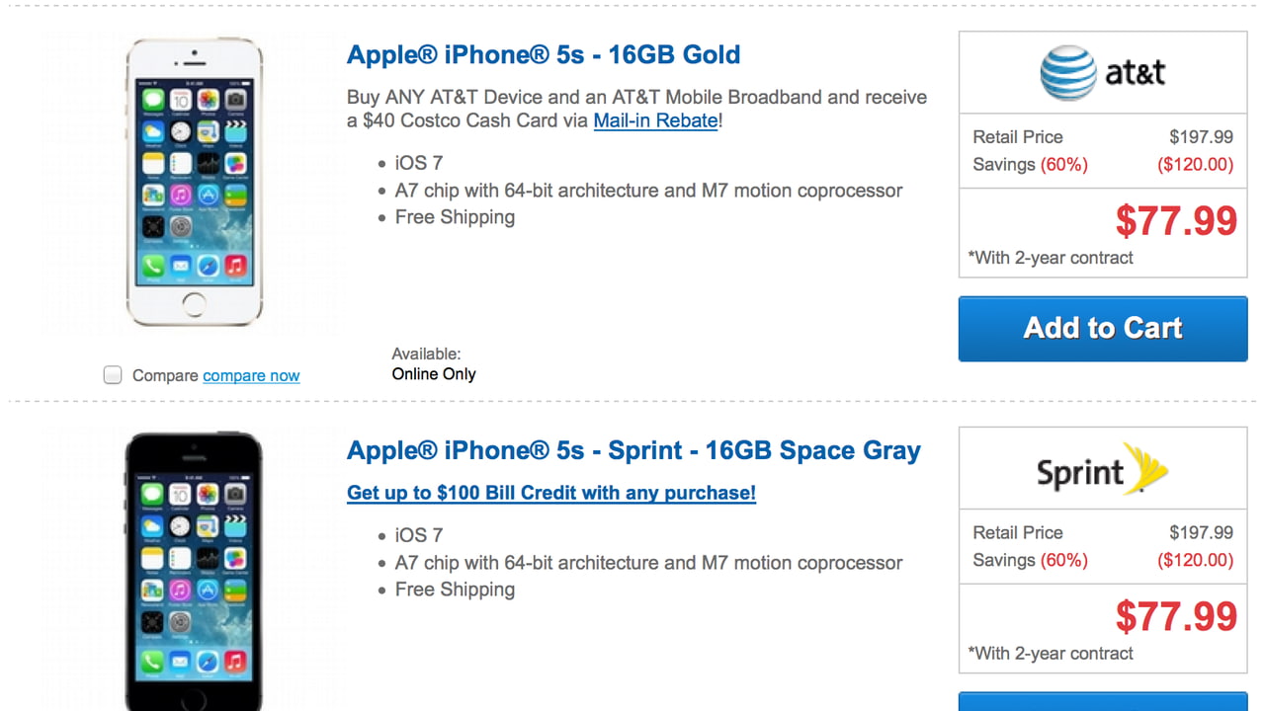1265x711 pixels.
Task: Click Savings (60%) row in Sprint box
Action: tap(1102, 560)
